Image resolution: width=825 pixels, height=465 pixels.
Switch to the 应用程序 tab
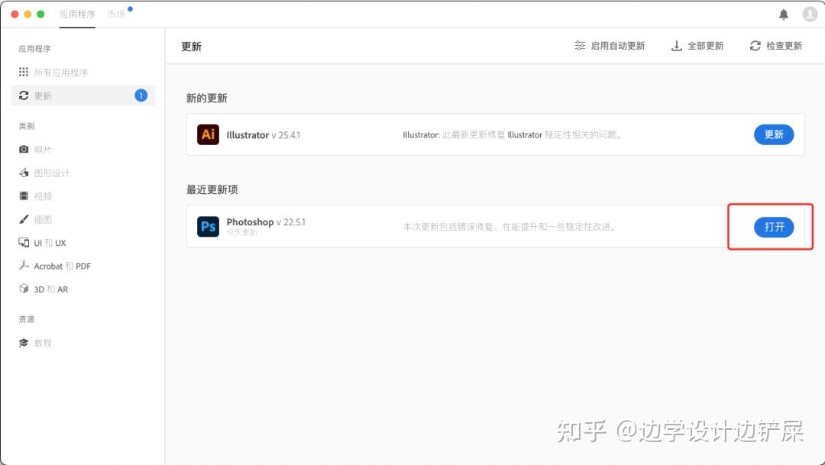(77, 15)
